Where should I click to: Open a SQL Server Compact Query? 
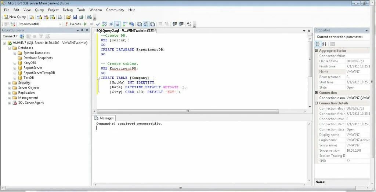60,17
